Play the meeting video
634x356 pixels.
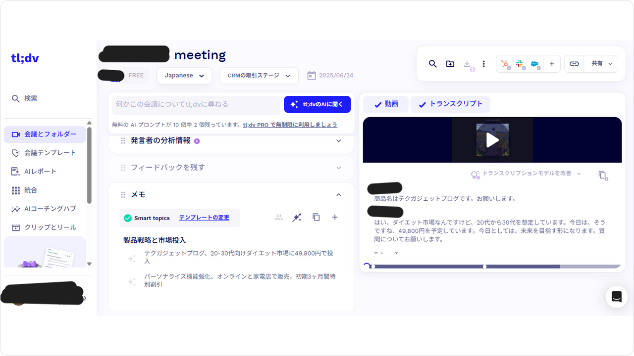pos(492,140)
